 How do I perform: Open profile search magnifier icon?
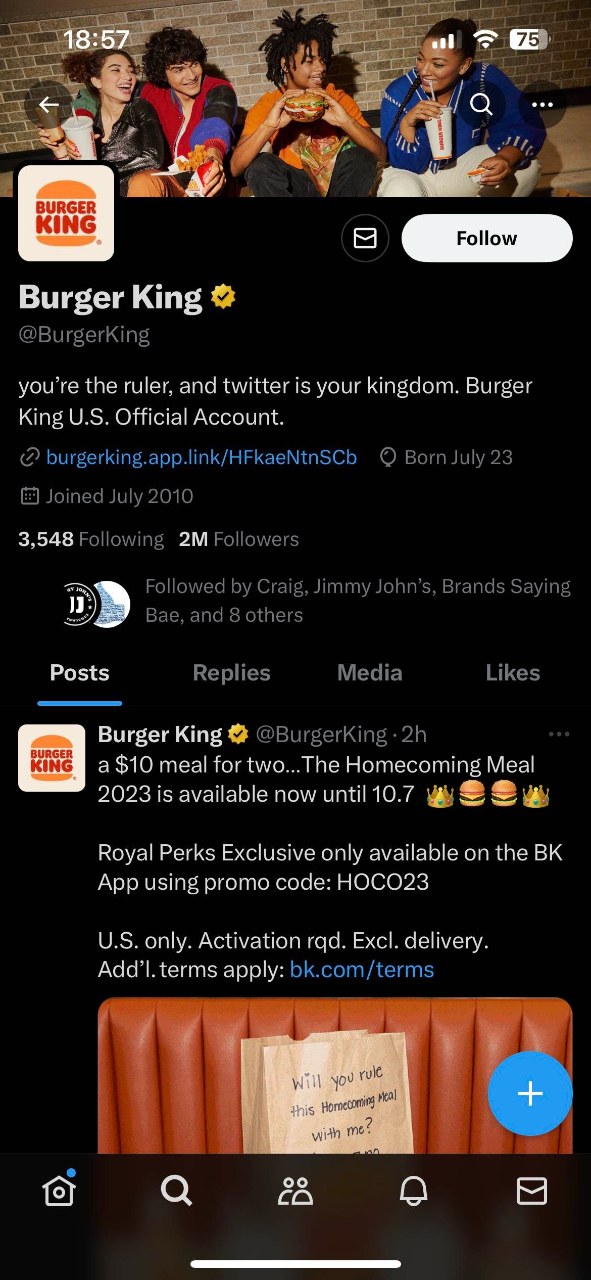coord(480,105)
